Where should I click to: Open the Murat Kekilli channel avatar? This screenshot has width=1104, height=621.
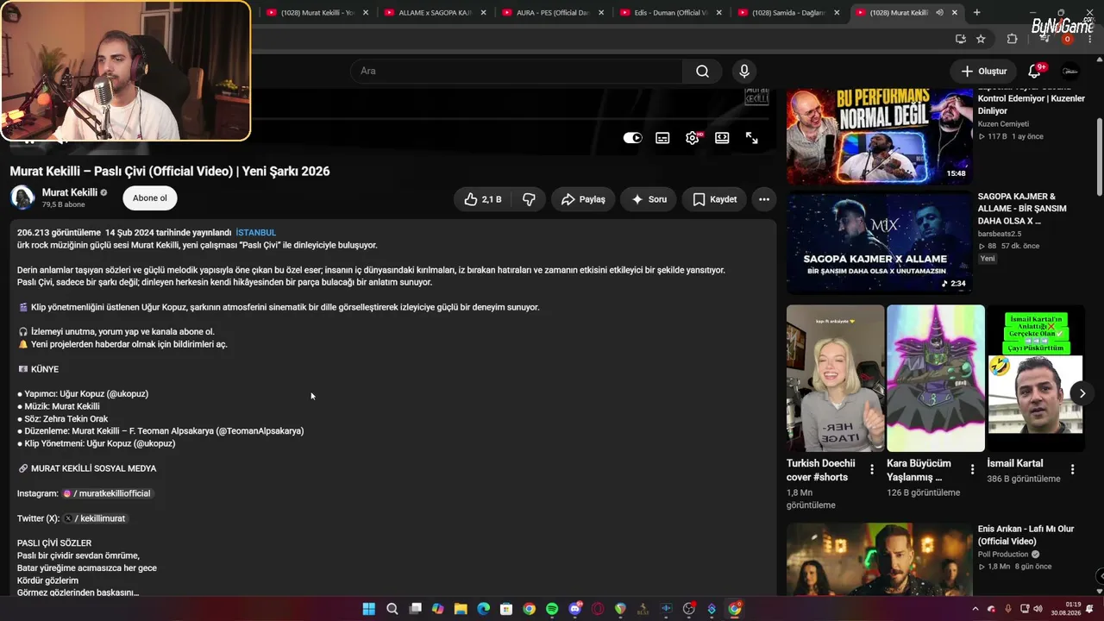(22, 198)
